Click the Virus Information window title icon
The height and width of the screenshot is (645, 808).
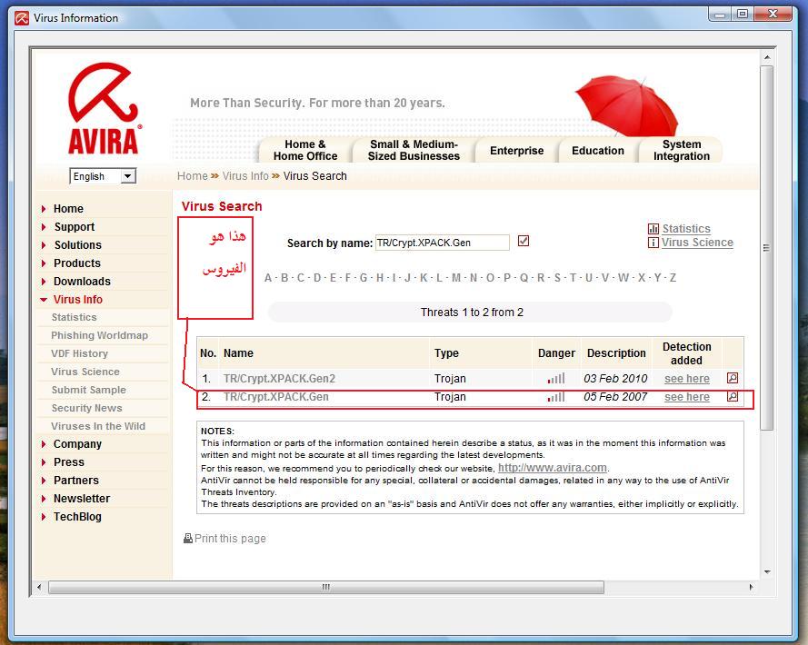[x=21, y=17]
